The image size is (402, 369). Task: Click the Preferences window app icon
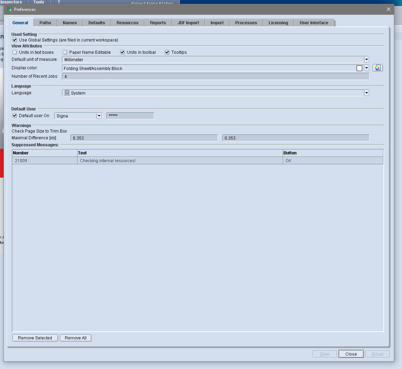10,9
